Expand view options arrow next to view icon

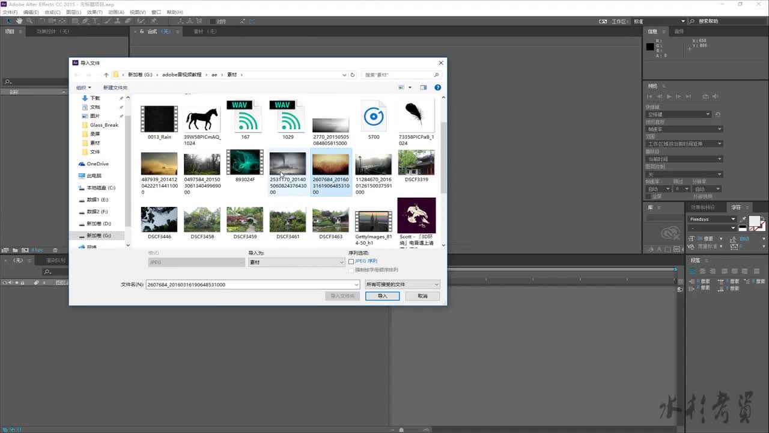click(x=410, y=87)
